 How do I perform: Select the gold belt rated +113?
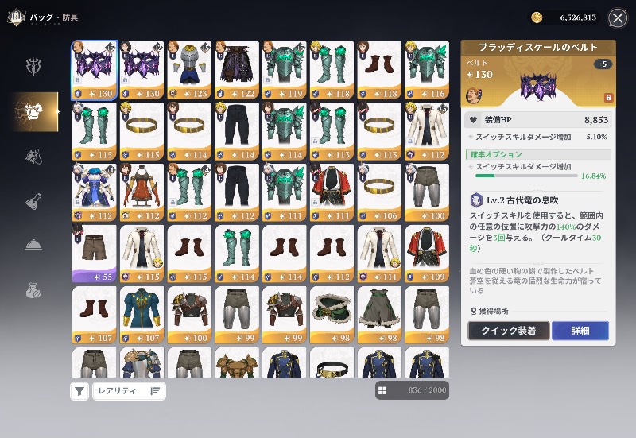point(379,131)
